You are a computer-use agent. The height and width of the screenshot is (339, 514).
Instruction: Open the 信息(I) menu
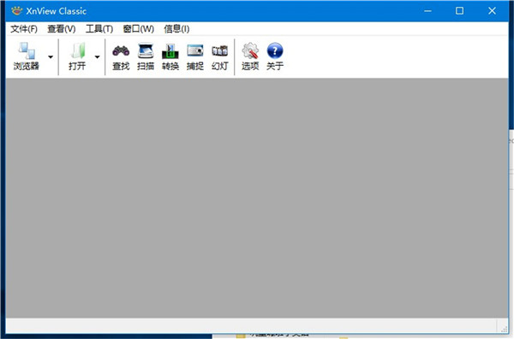tap(176, 29)
